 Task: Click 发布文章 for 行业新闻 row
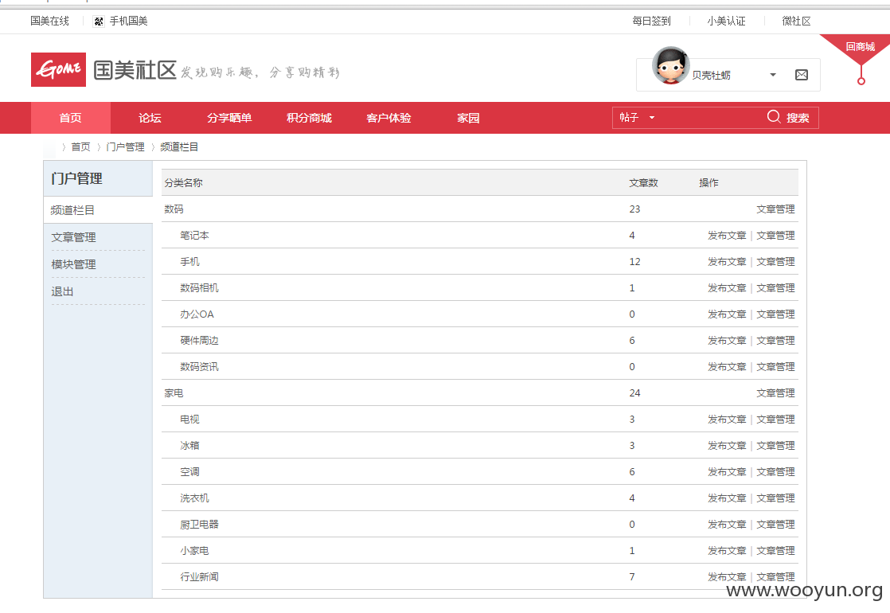(727, 576)
